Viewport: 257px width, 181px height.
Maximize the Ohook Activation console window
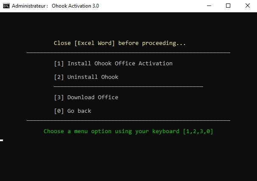[228, 6]
